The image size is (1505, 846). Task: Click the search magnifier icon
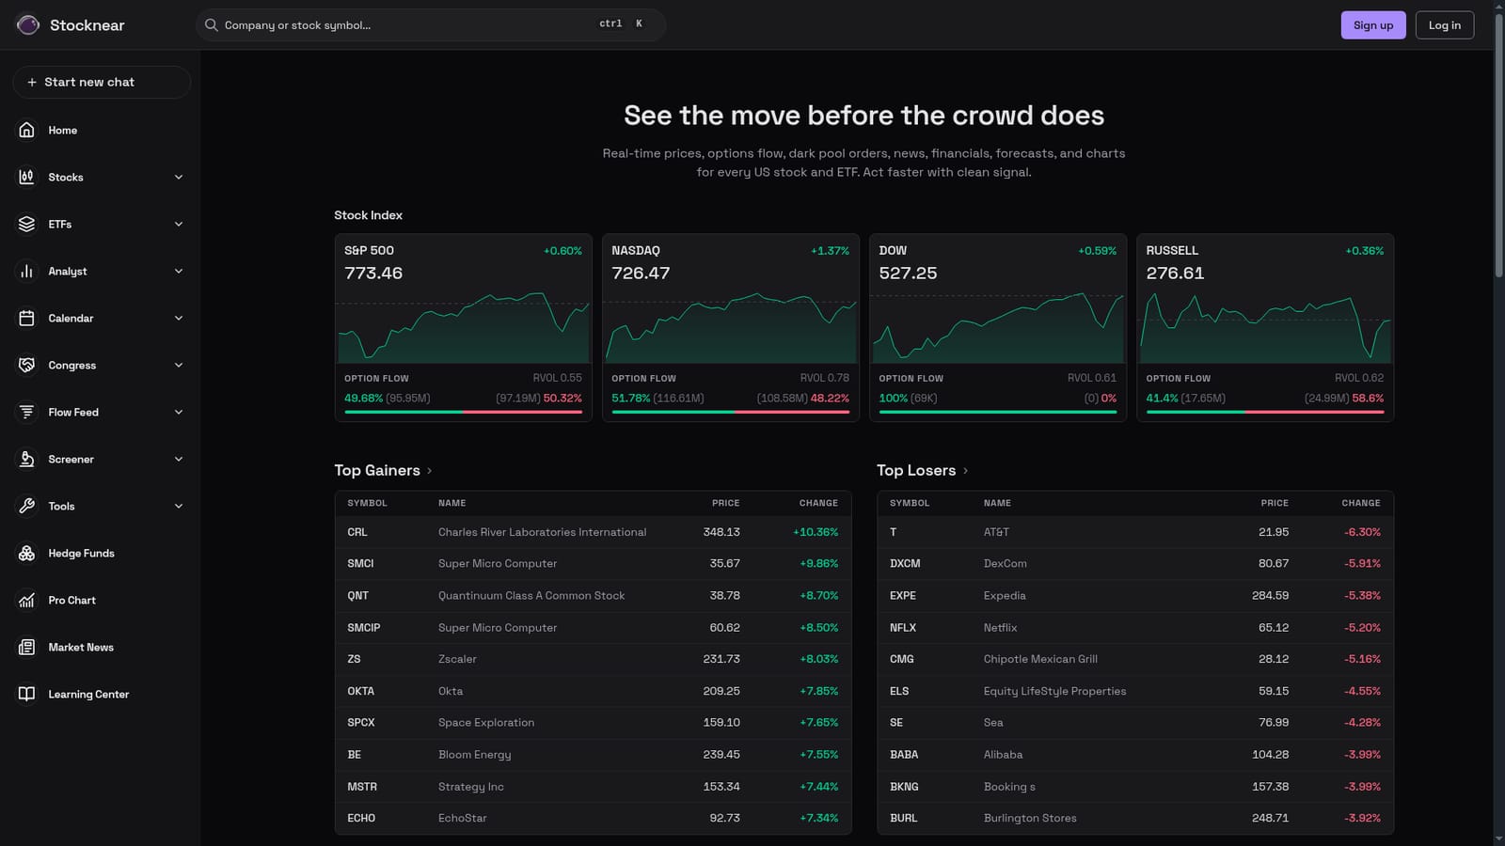point(212,25)
